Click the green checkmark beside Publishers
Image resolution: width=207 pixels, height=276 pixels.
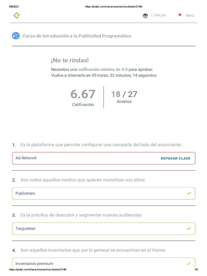coord(189,193)
